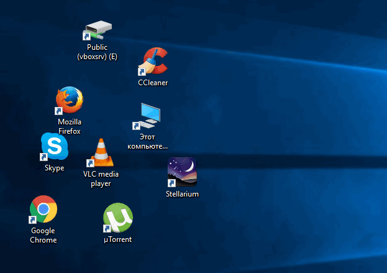The height and width of the screenshot is (273, 387).
Task: Click the "µTorrent" label text
Action: (x=118, y=239)
